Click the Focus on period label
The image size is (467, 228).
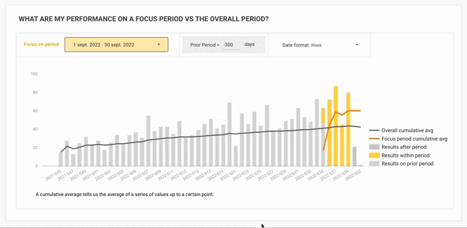point(41,45)
